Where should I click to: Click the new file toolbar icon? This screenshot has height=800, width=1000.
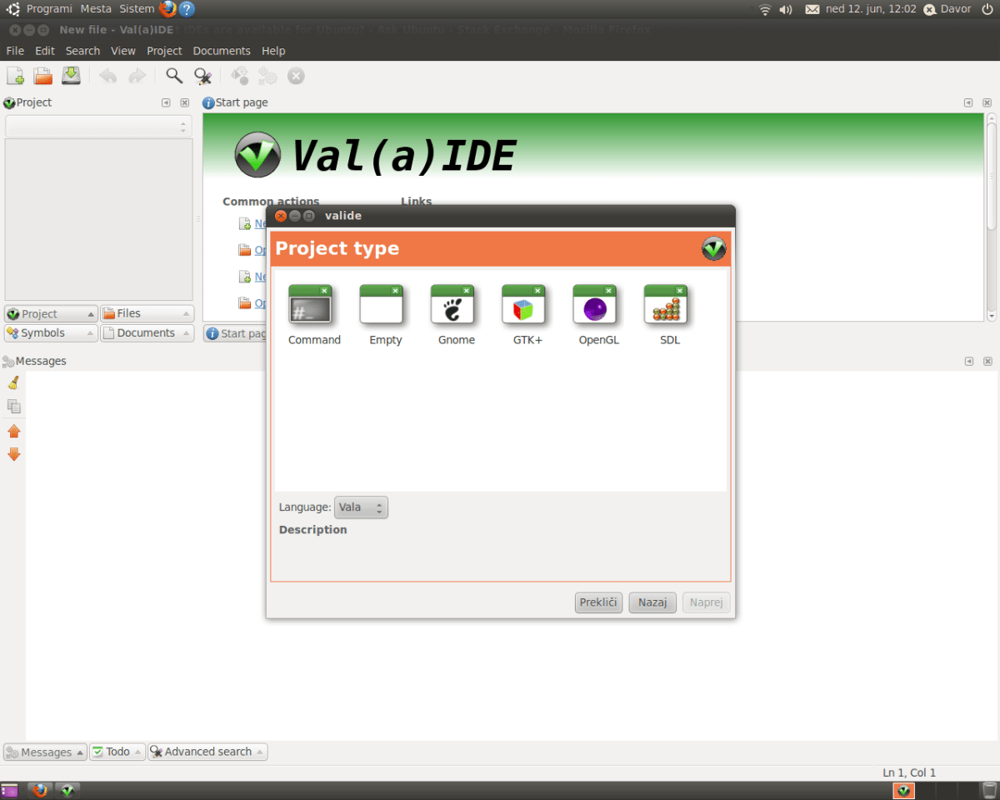15,76
